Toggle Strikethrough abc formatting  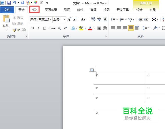pyautogui.click(x=53, y=28)
